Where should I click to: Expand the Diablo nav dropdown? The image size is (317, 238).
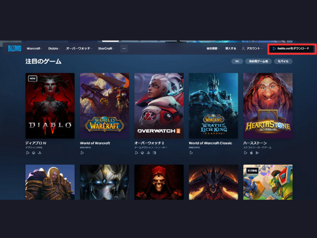(54, 49)
